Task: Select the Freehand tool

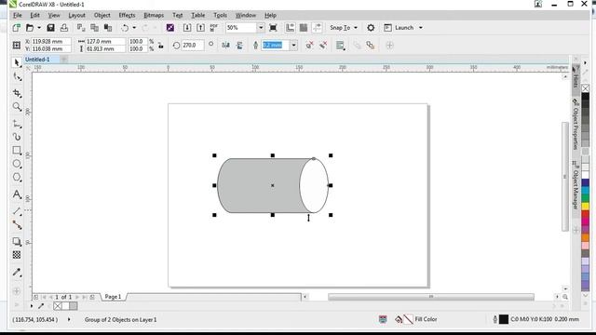Action: pyautogui.click(x=17, y=124)
